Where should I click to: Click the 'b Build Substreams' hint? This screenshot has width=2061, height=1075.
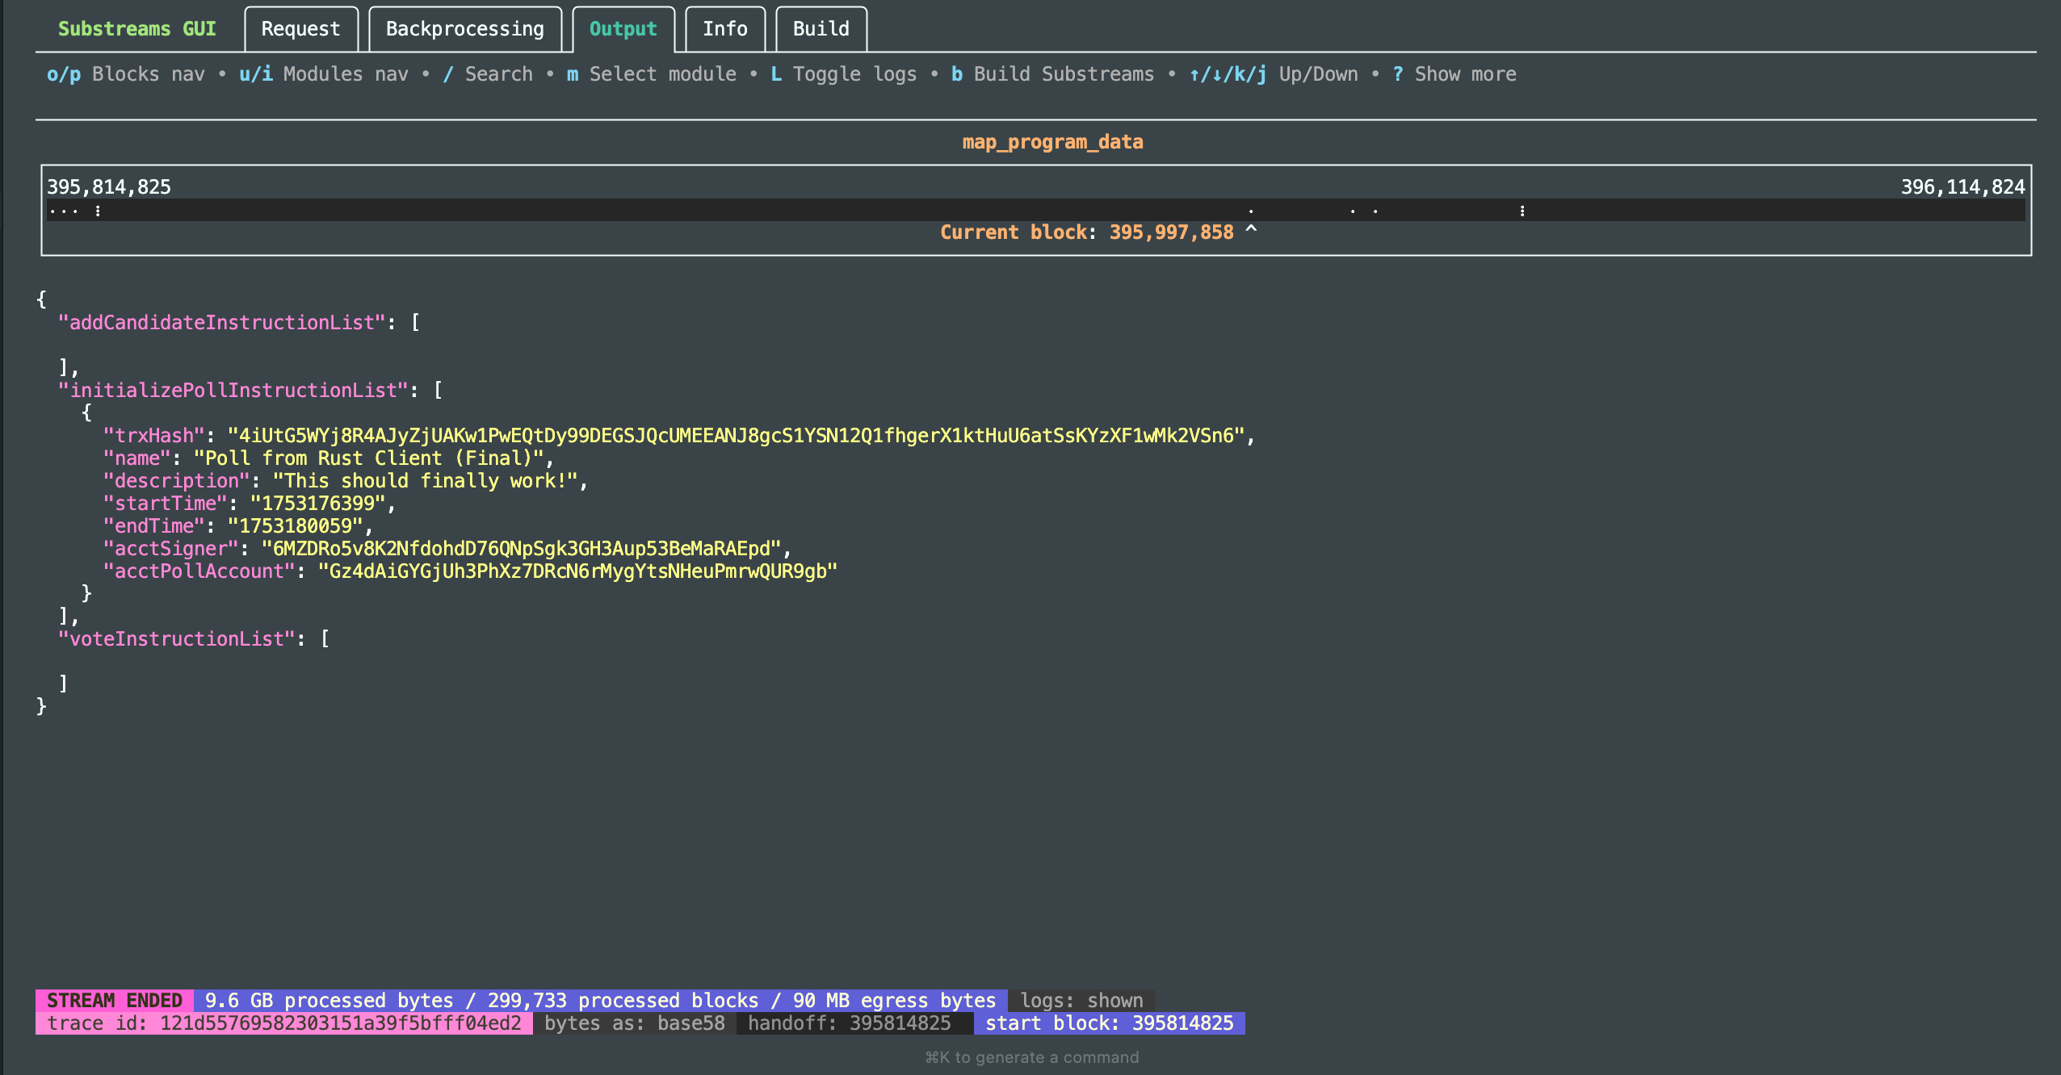[x=1052, y=74]
